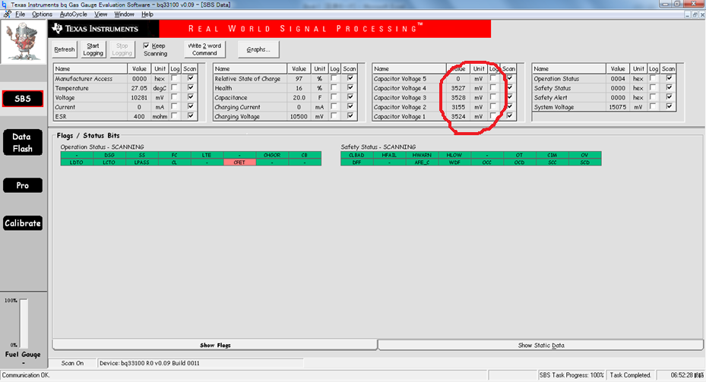Click the Task Completed status
The height and width of the screenshot is (382, 706).
630,375
